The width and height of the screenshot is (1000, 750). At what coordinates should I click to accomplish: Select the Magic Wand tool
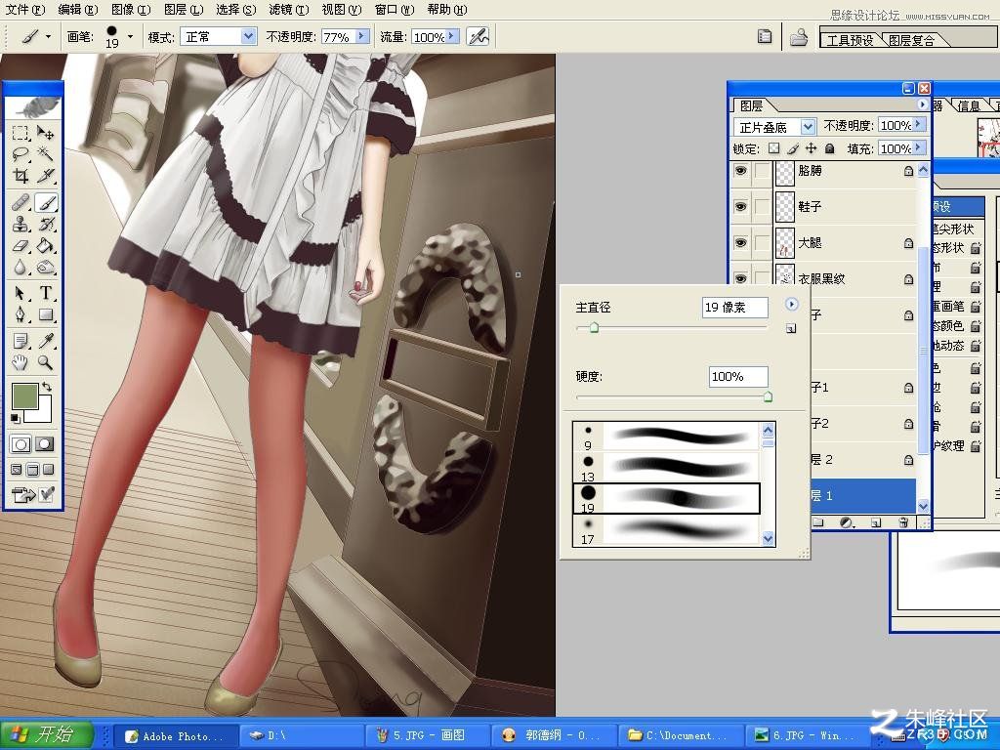[x=45, y=153]
